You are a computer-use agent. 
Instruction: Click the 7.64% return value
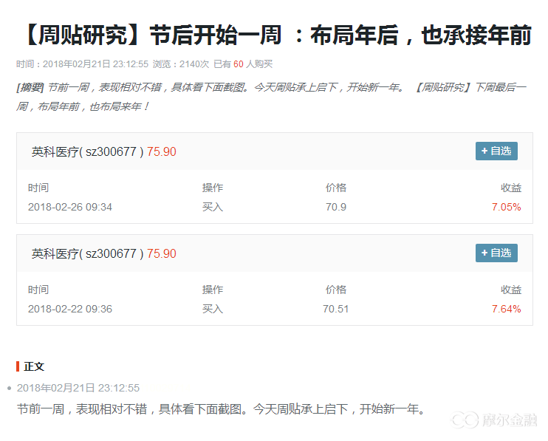(x=506, y=309)
